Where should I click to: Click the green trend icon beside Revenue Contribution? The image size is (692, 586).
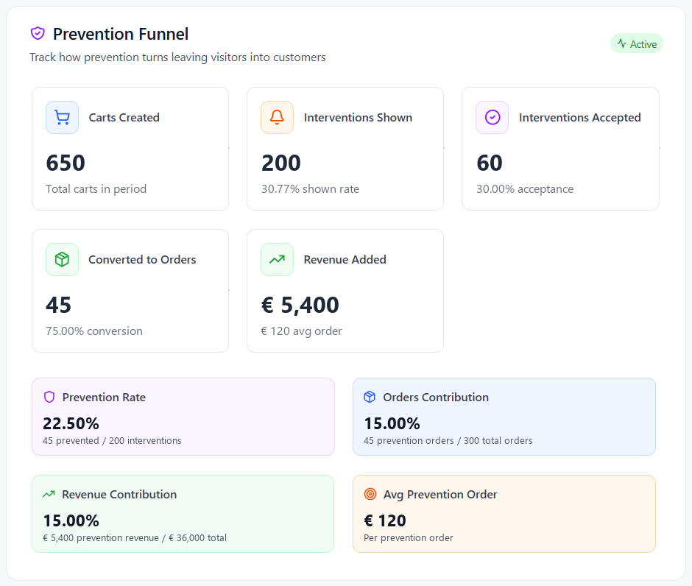[49, 494]
